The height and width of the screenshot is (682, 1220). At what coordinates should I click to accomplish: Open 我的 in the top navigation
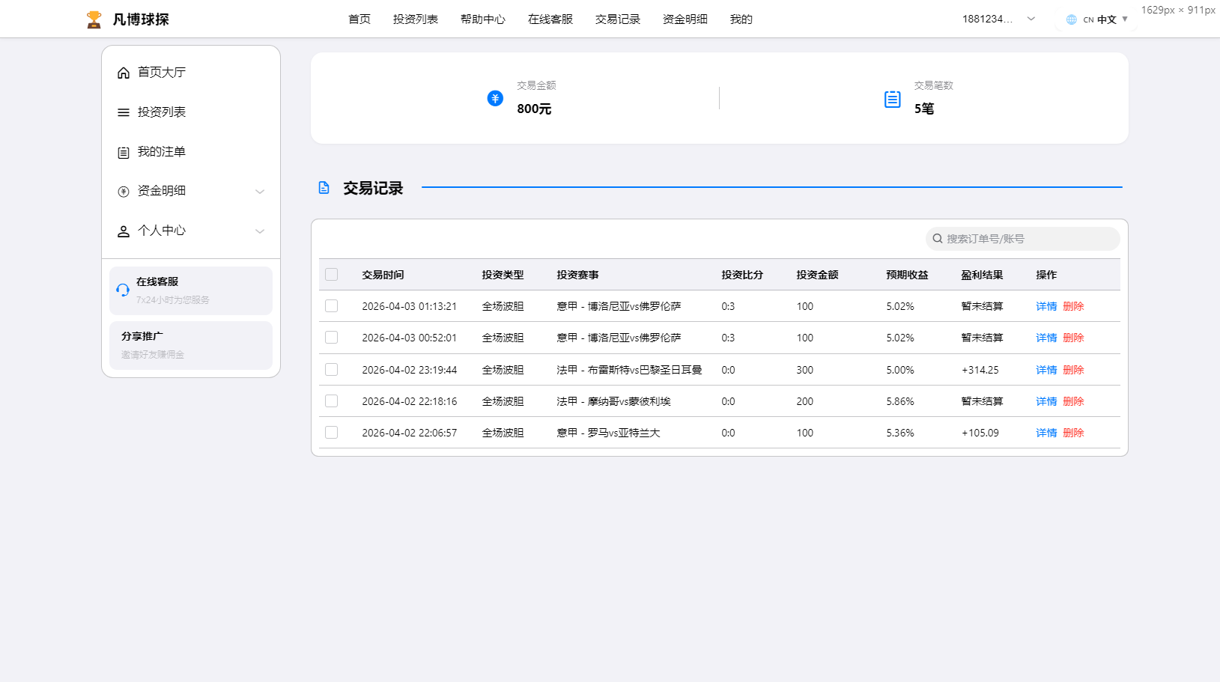(x=741, y=19)
